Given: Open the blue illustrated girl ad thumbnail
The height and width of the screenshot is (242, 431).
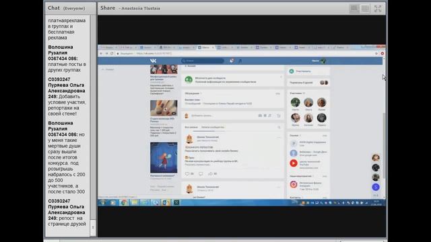Looking at the screenshot, I should pos(164,157).
